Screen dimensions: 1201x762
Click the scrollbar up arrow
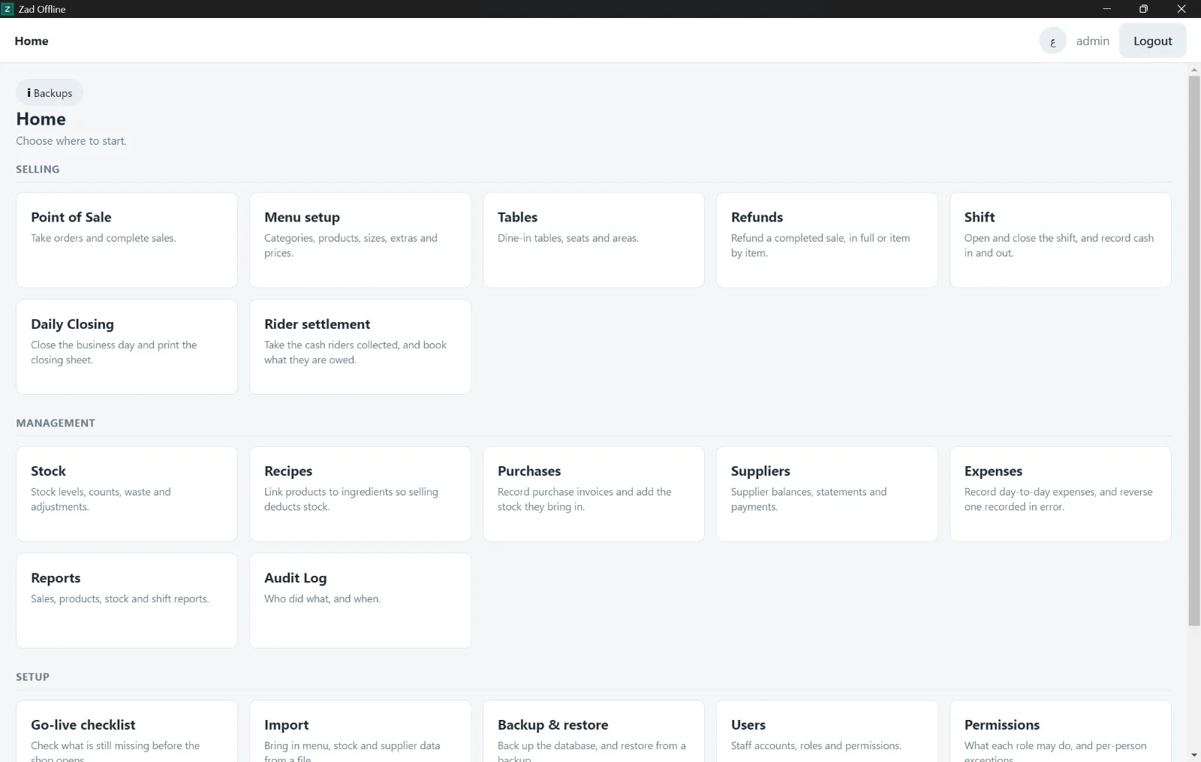1193,70
